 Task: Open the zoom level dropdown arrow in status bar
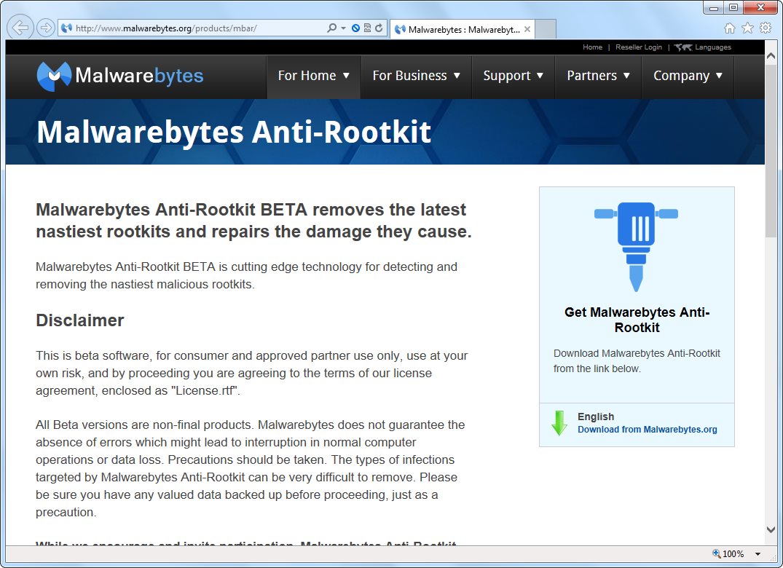pyautogui.click(x=758, y=554)
